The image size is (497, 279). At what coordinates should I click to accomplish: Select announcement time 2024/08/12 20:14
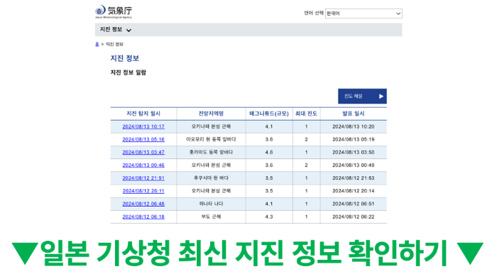[354, 191]
